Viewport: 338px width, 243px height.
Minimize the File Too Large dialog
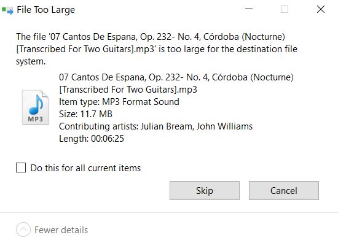[249, 9]
